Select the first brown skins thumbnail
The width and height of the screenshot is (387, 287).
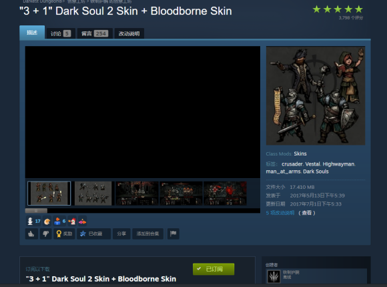point(49,194)
